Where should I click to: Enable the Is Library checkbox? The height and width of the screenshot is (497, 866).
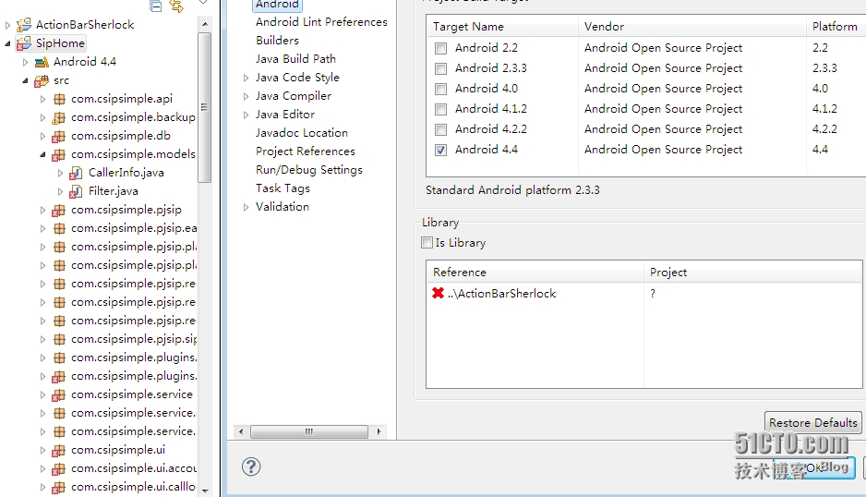tap(427, 242)
